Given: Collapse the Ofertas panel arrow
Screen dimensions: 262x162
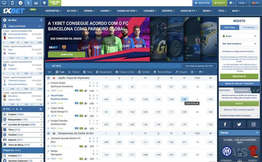Looking at the screenshot, I should pyautogui.click(x=257, y=133).
